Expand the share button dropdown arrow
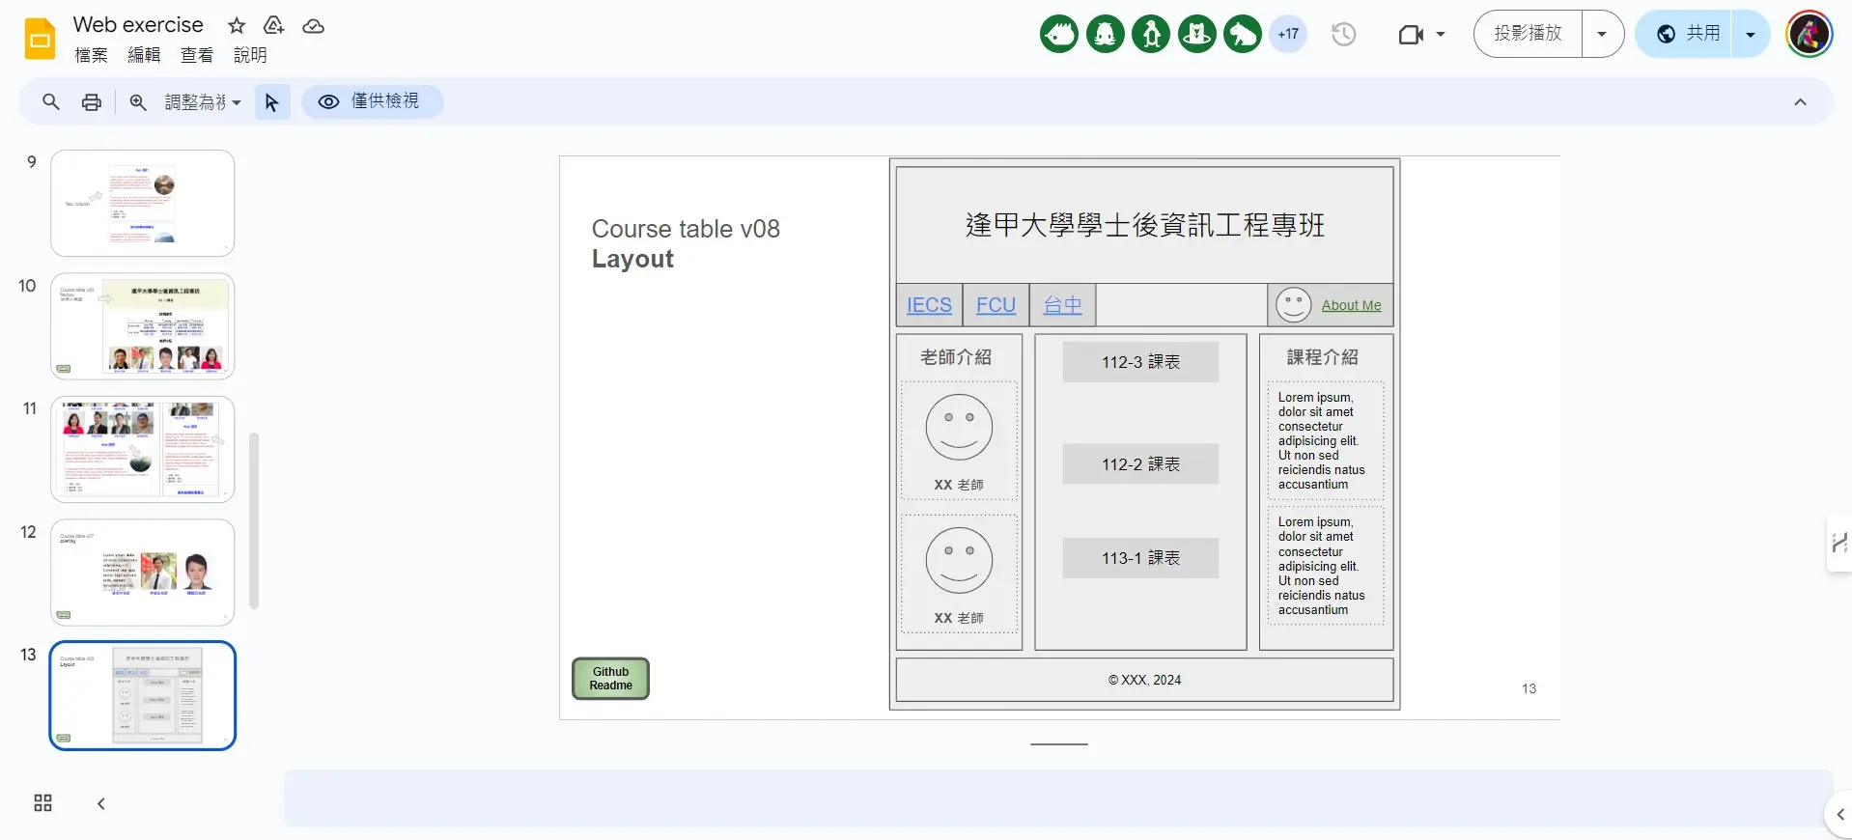Image resolution: width=1852 pixels, height=840 pixels. coord(1750,35)
